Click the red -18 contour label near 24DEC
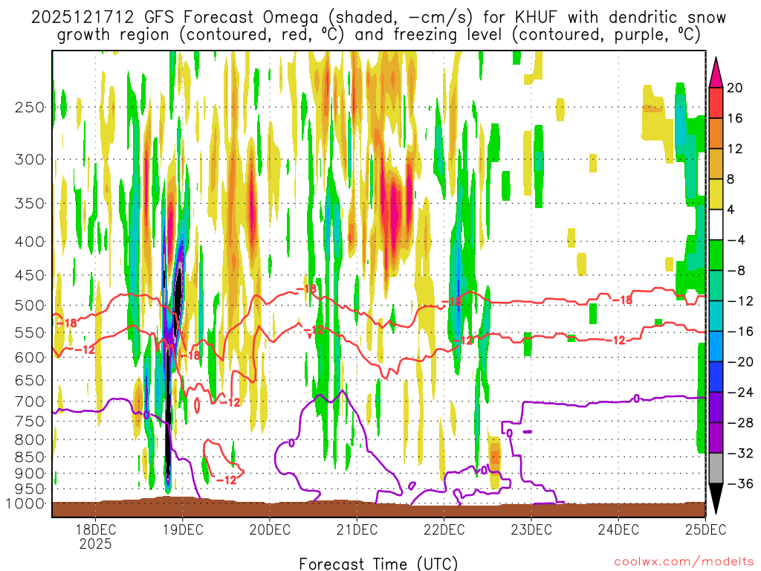This screenshot has height=571, width=761. click(622, 300)
